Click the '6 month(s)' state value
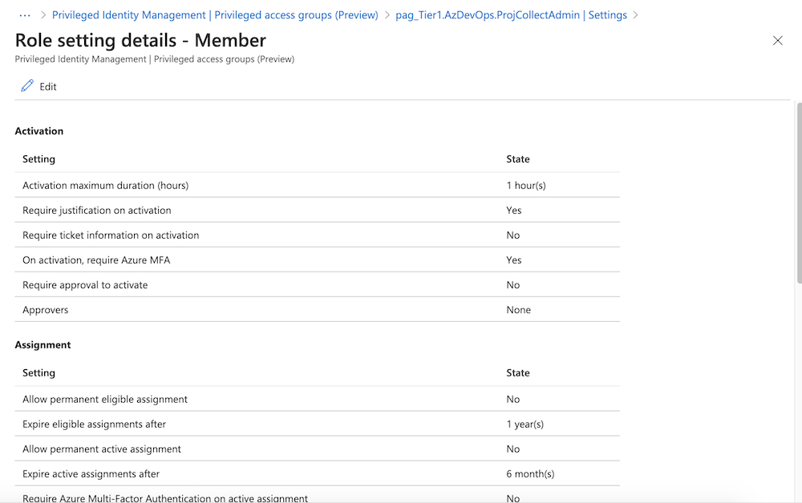802x503 pixels. pos(530,473)
